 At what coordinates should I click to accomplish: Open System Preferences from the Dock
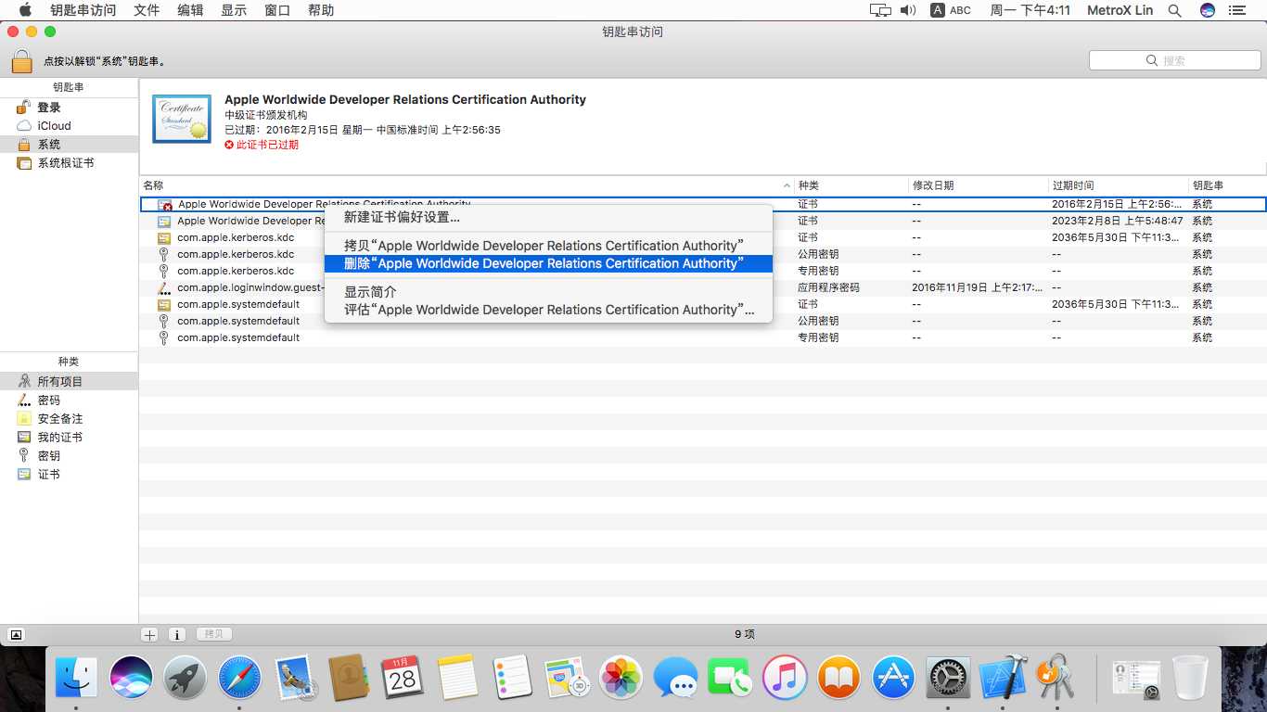point(948,678)
